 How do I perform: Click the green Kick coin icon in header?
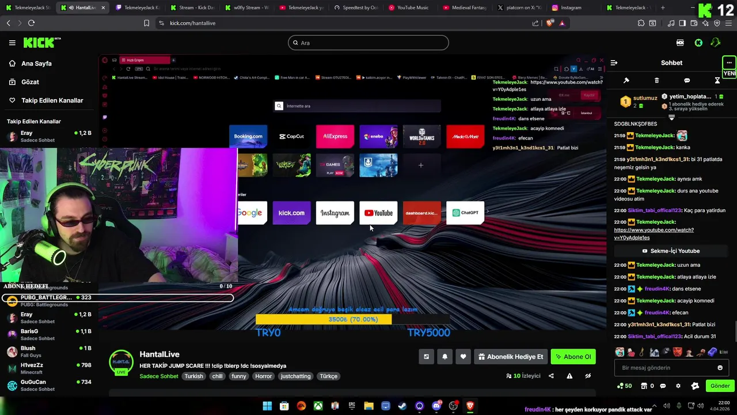(698, 43)
